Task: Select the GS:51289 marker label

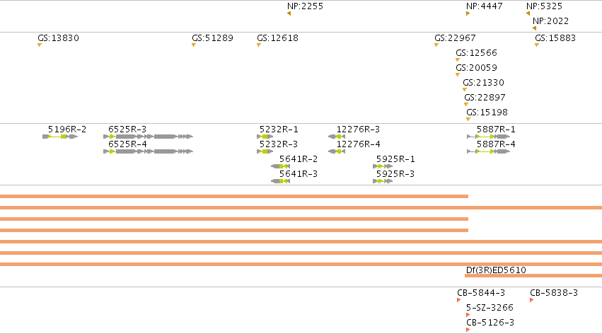Action: [x=212, y=38]
